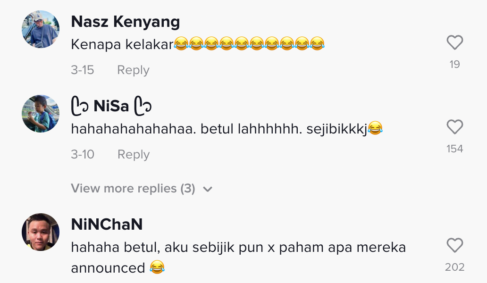Click the 3-15 comment date
Viewport: 487px width, 283px height.
[x=83, y=70]
